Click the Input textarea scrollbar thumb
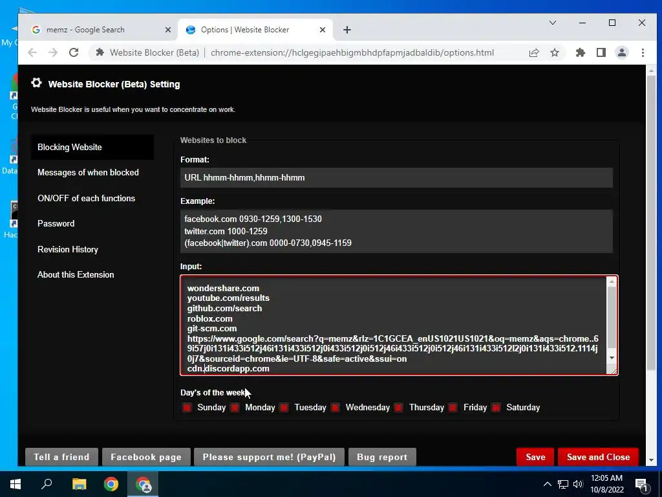This screenshot has width=662, height=497. coord(612,317)
